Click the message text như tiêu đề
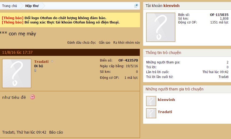Screen dimensions: 231x139 click(x=14, y=97)
